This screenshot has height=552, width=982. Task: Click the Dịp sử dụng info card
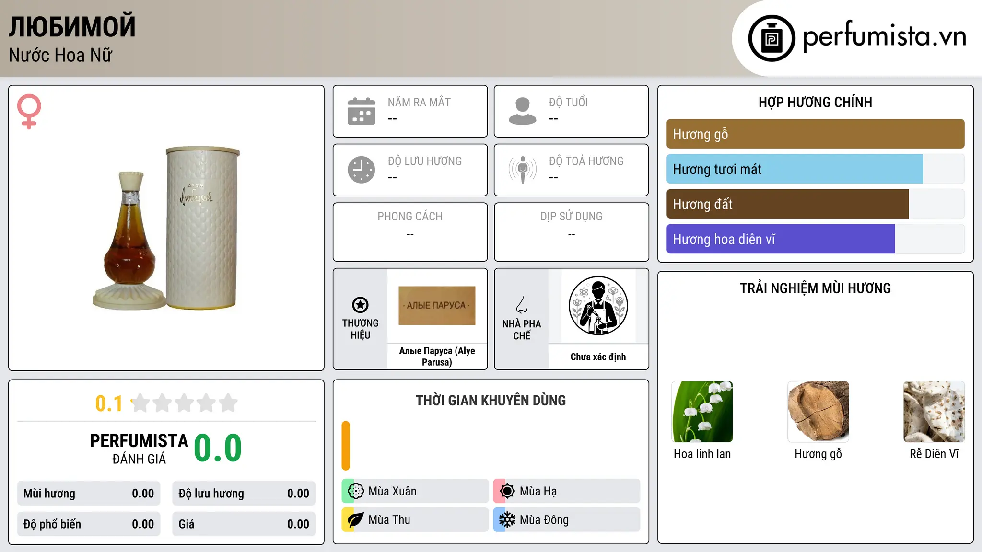point(571,232)
